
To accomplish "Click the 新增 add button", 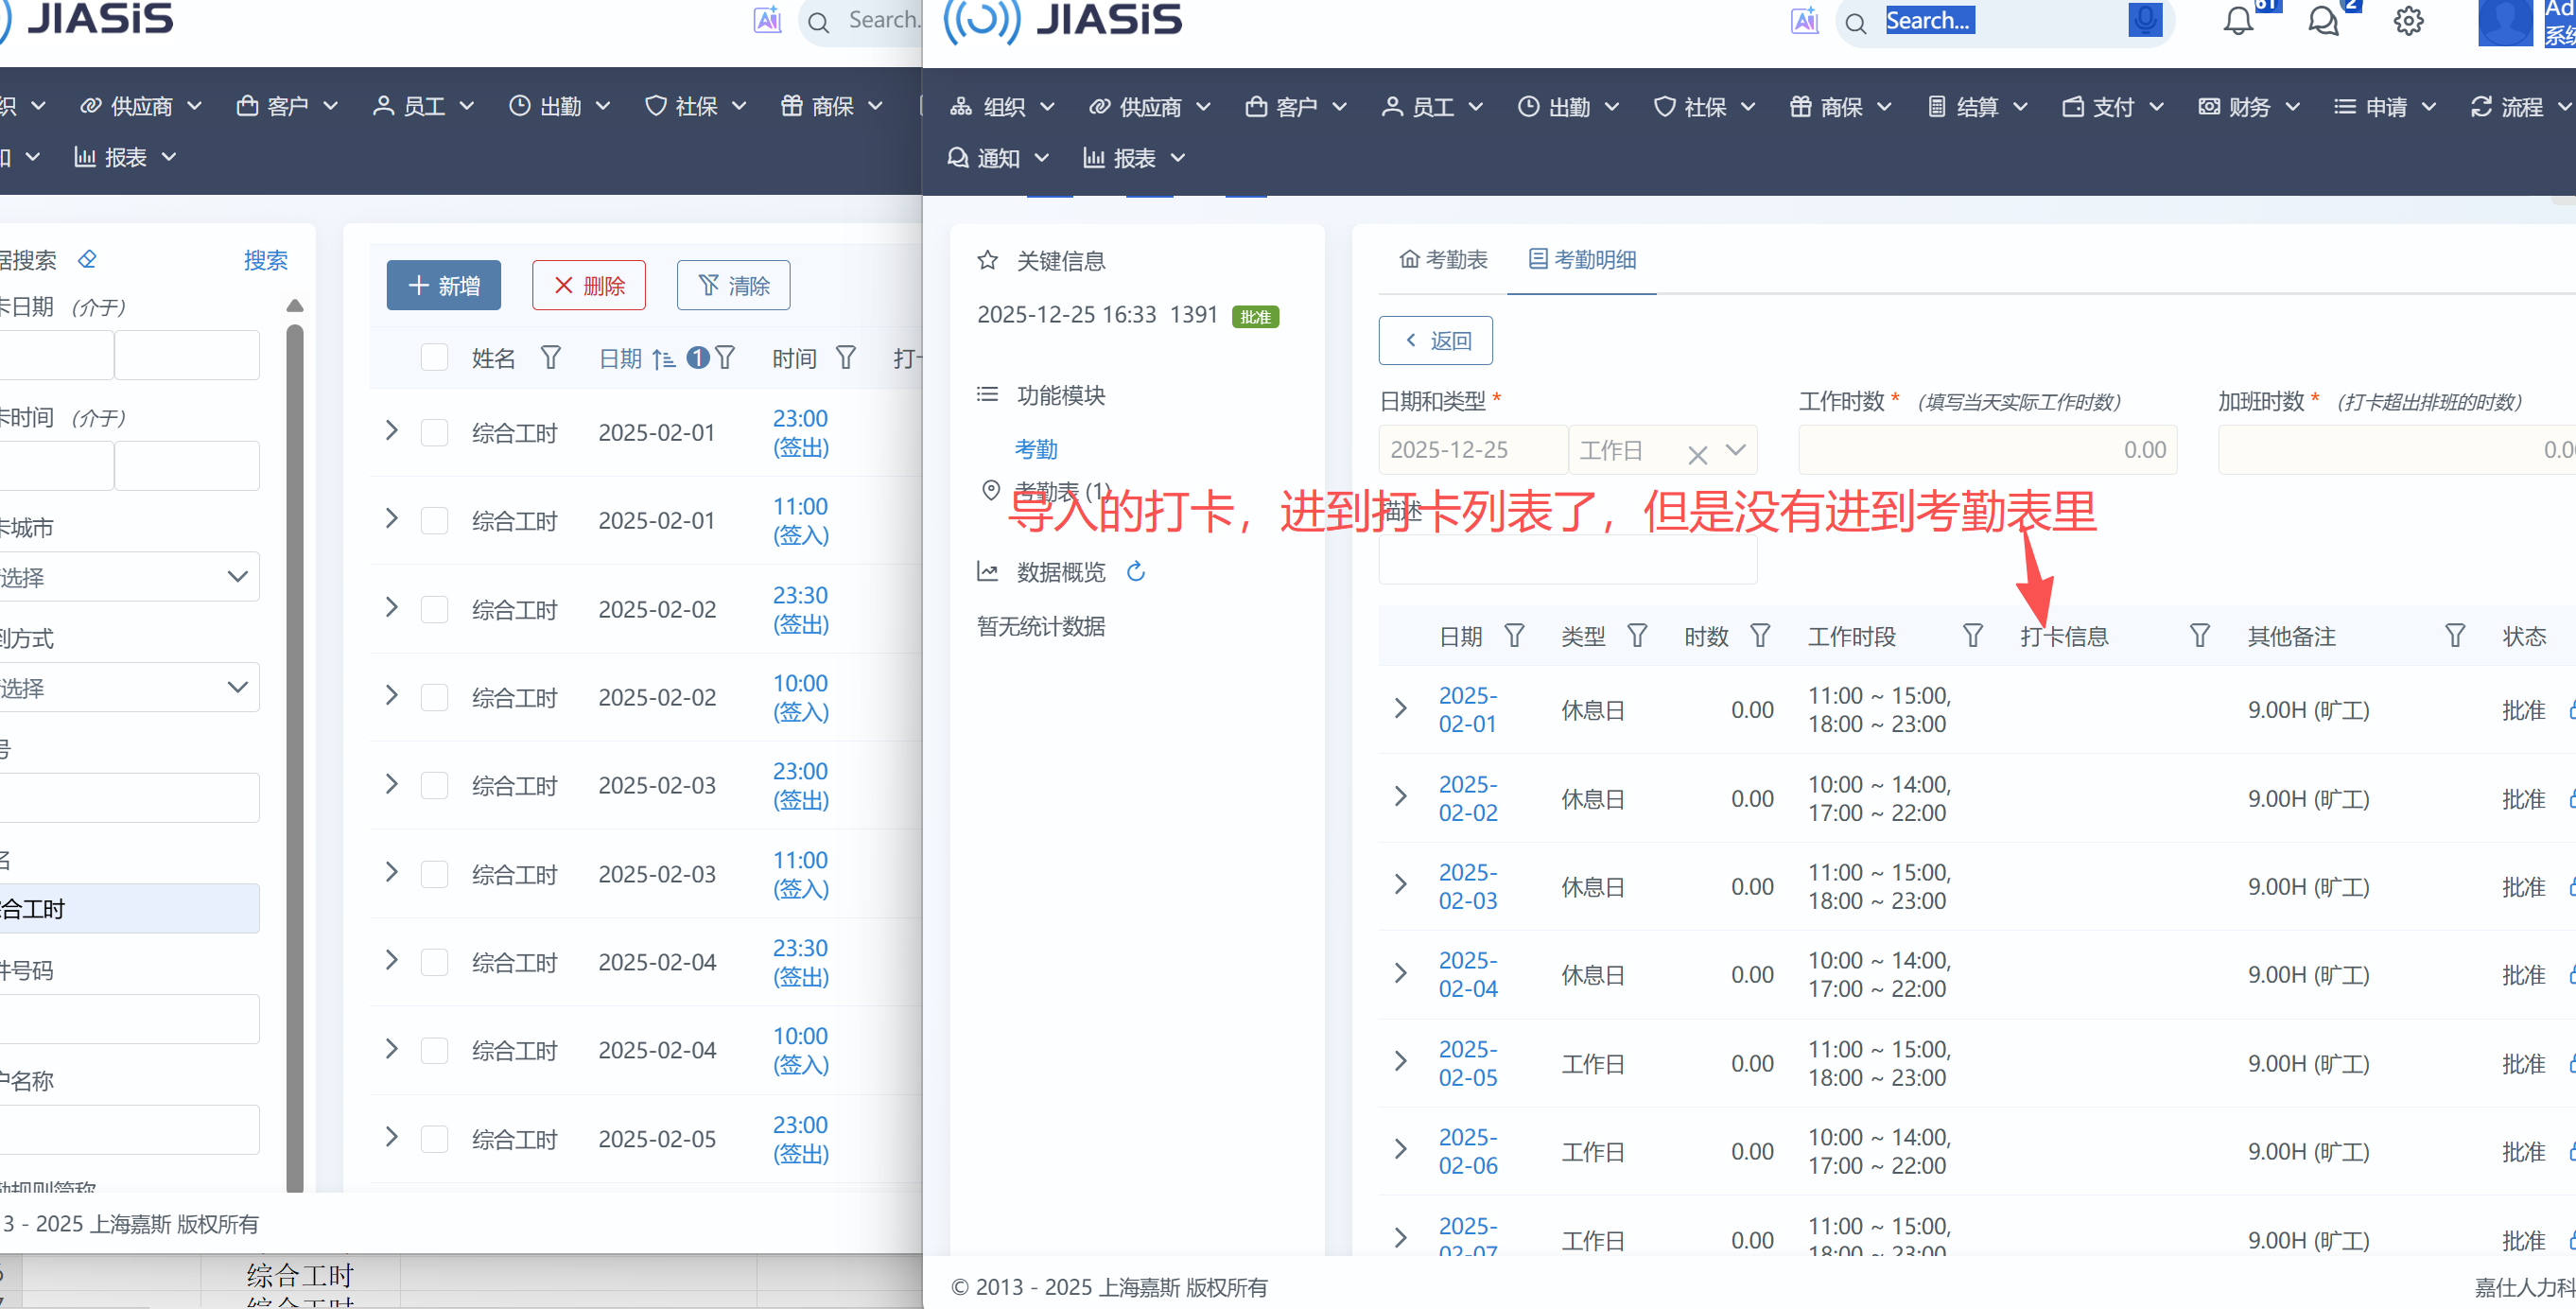I will (x=444, y=286).
